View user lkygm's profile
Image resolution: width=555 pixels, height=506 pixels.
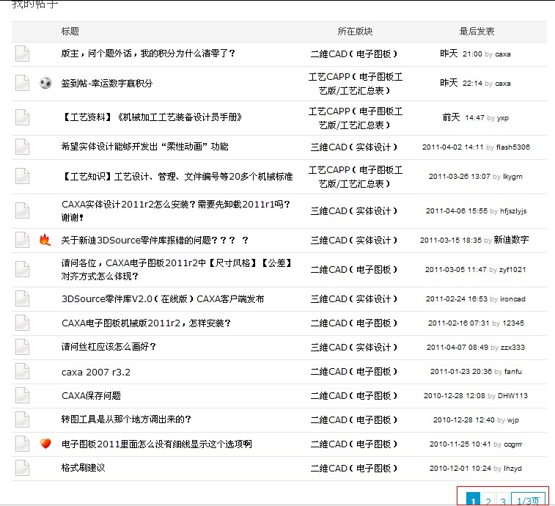coord(512,176)
